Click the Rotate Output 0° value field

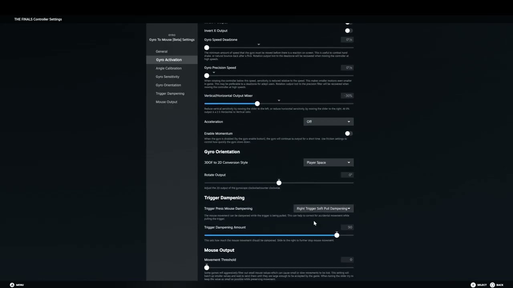(x=347, y=175)
